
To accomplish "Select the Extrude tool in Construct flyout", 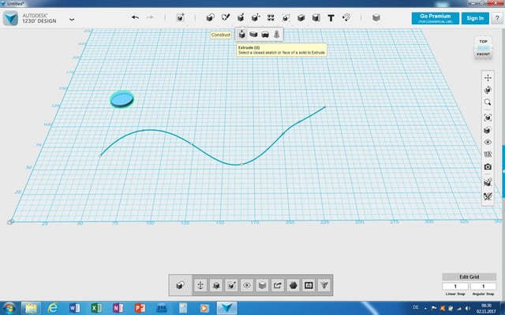I will [x=242, y=35].
